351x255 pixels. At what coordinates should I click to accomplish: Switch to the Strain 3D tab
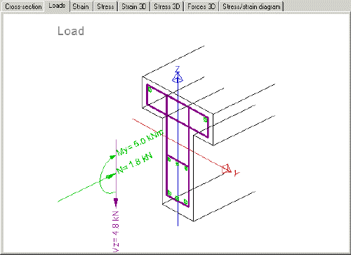[x=134, y=6]
